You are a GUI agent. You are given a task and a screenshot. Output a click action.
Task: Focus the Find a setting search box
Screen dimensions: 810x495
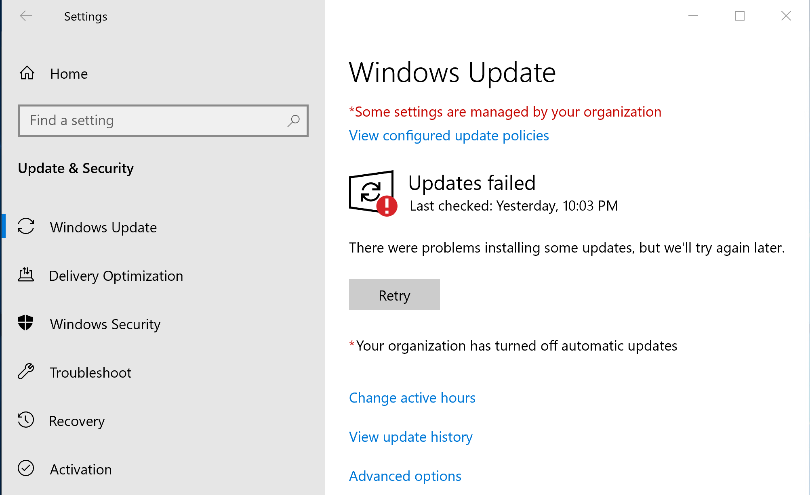click(154, 121)
